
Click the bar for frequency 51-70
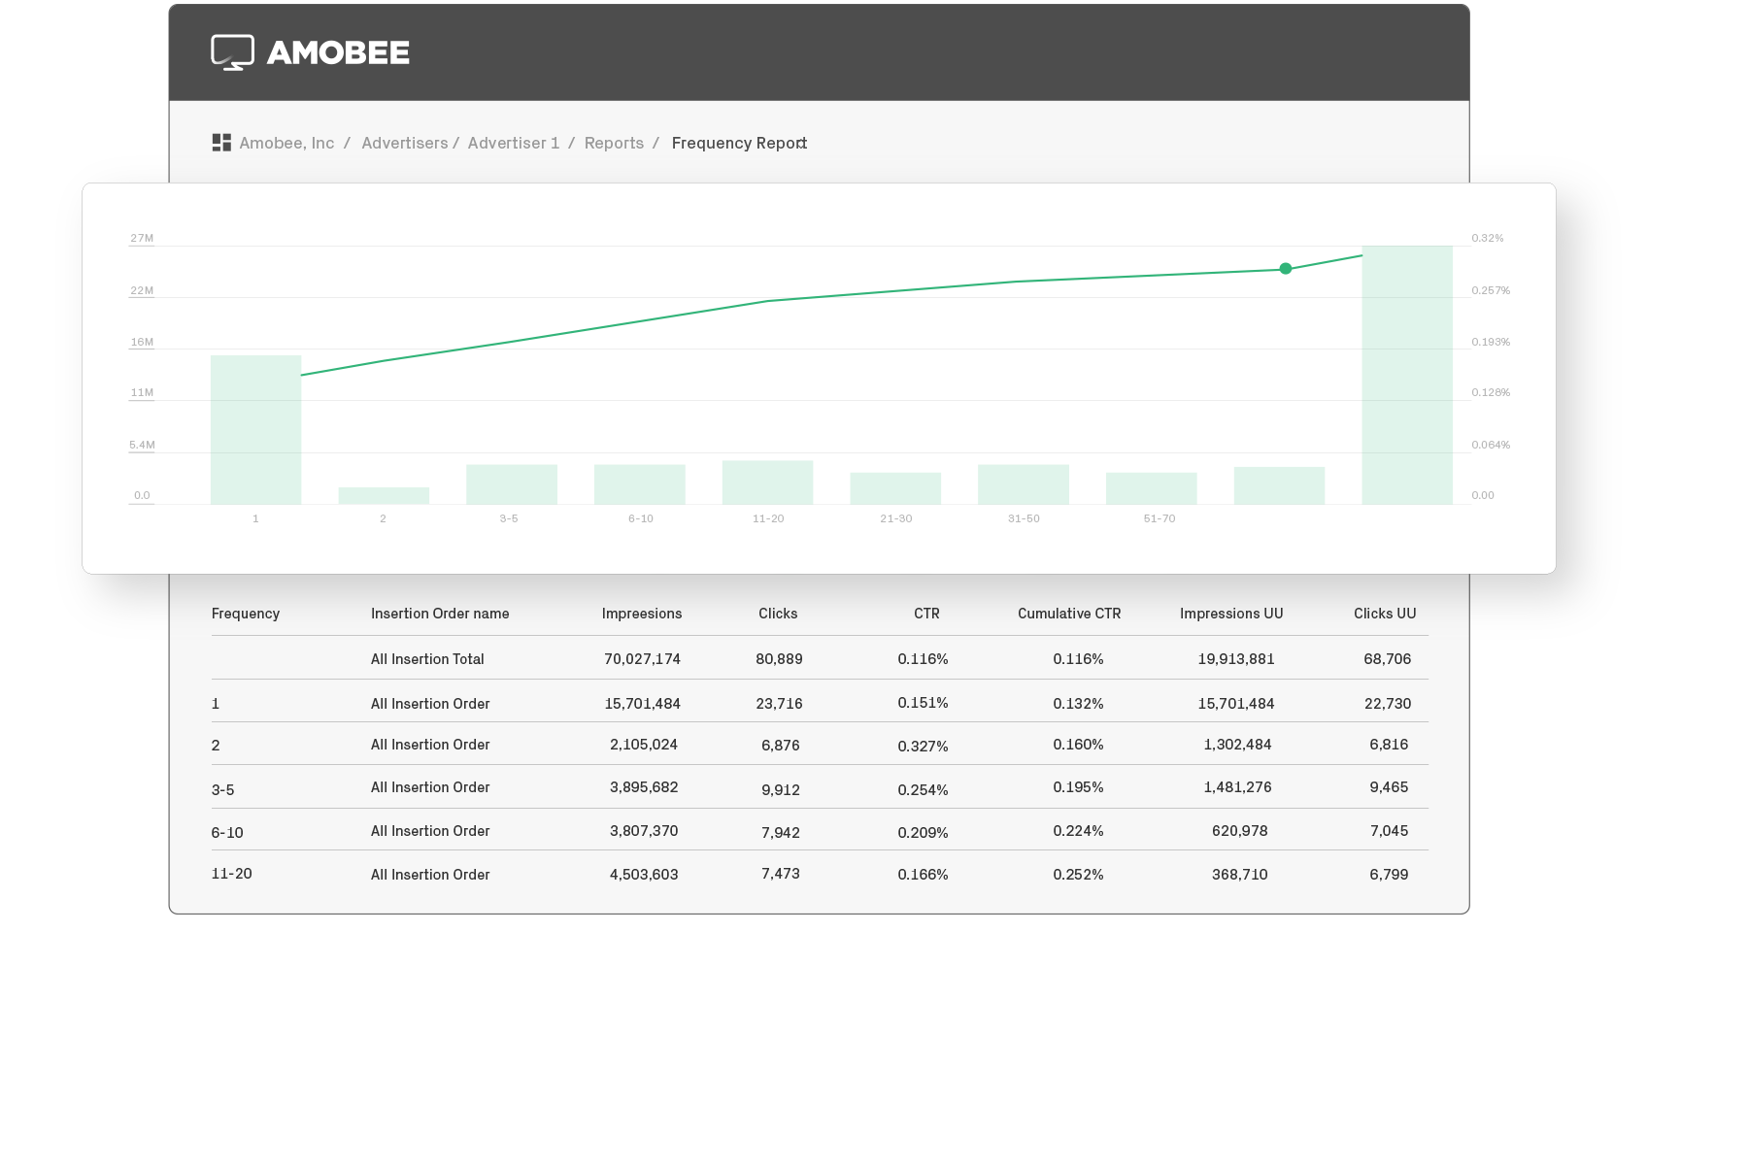click(x=1152, y=488)
